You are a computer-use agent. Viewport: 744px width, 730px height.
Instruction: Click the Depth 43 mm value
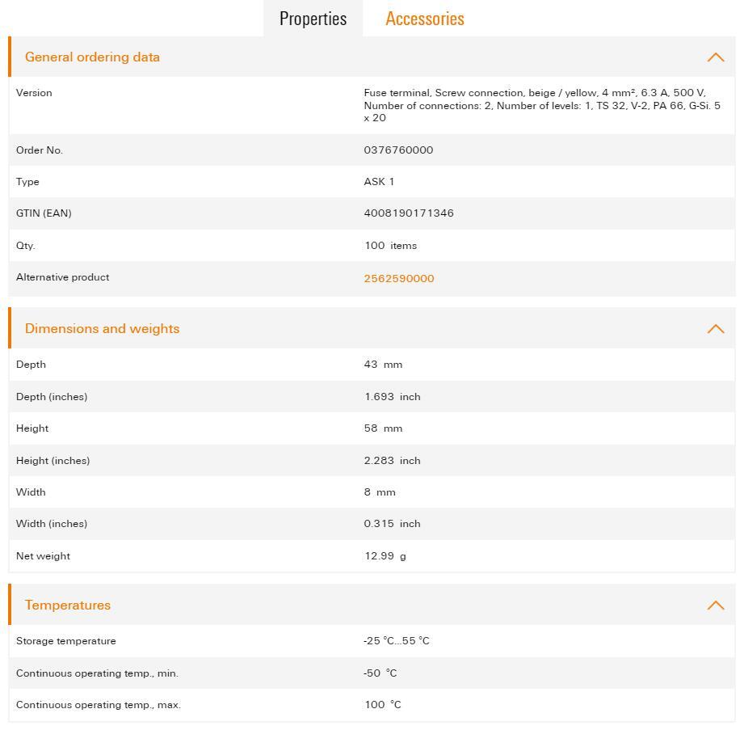coord(383,365)
